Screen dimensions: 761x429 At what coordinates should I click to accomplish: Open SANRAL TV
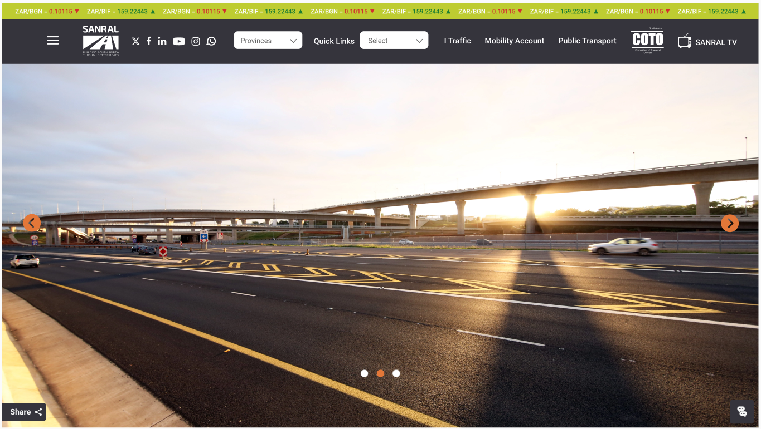pos(707,41)
